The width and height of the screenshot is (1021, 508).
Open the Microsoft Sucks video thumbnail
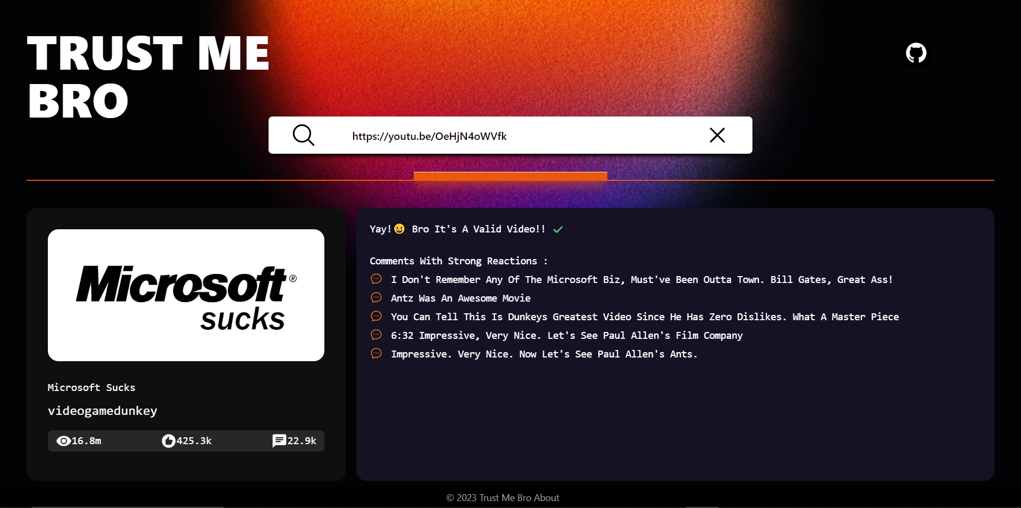point(186,295)
